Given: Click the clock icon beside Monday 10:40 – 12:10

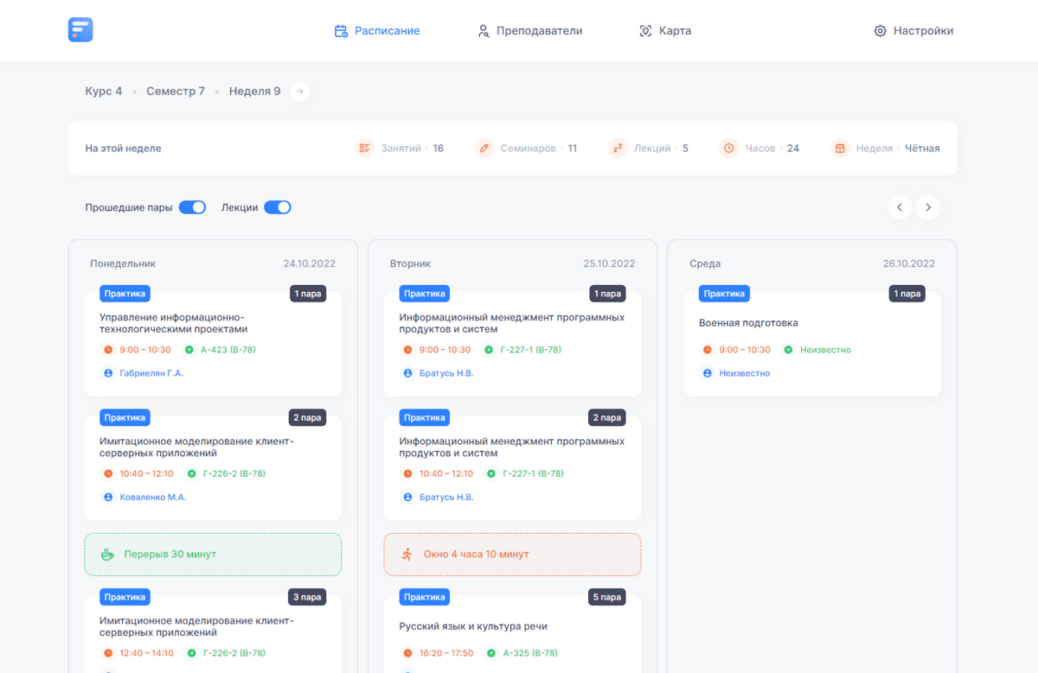Looking at the screenshot, I should coord(108,473).
